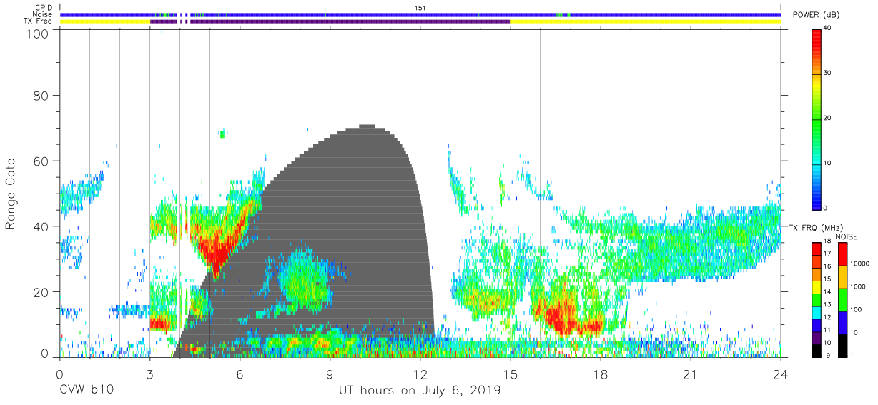The height and width of the screenshot is (405, 878).
Task: Click the 40 label on POWER scale
Action: point(829,29)
